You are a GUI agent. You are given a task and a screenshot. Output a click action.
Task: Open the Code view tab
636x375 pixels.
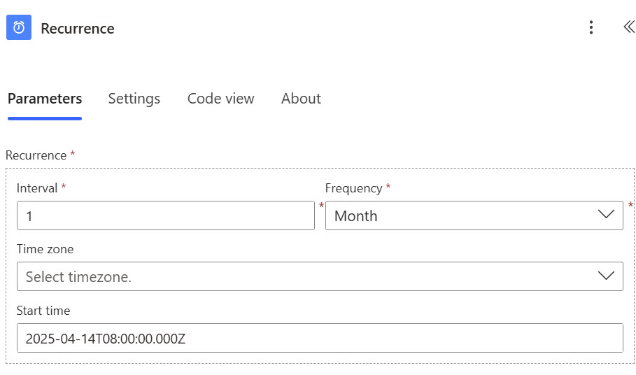coord(220,99)
